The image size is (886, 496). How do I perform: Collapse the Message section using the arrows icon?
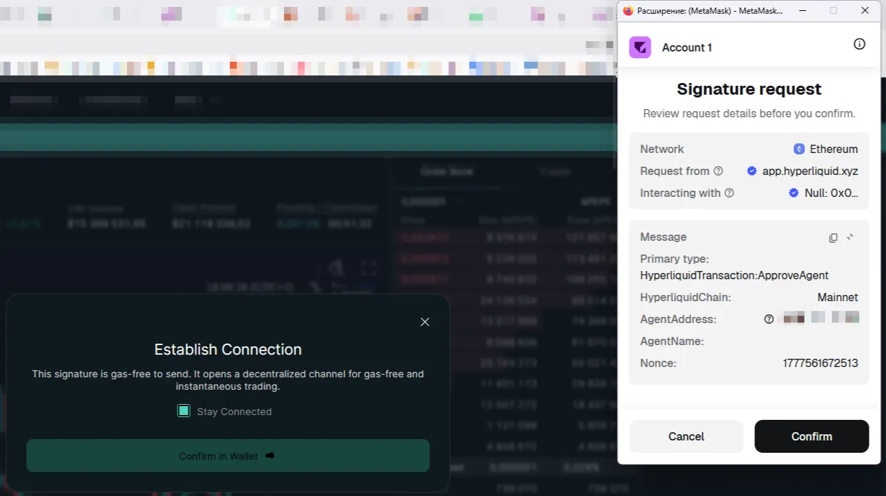pyautogui.click(x=850, y=237)
